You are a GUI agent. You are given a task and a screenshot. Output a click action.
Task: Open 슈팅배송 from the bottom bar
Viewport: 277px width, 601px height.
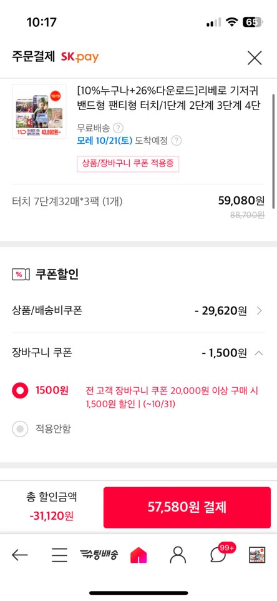[x=99, y=554]
